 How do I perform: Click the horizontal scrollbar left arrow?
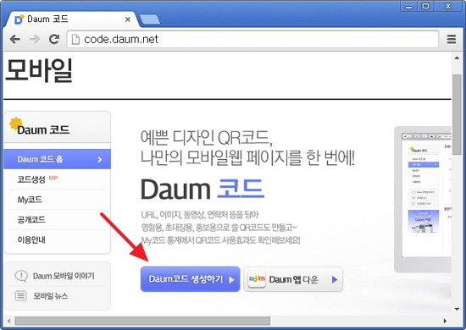click(9, 321)
